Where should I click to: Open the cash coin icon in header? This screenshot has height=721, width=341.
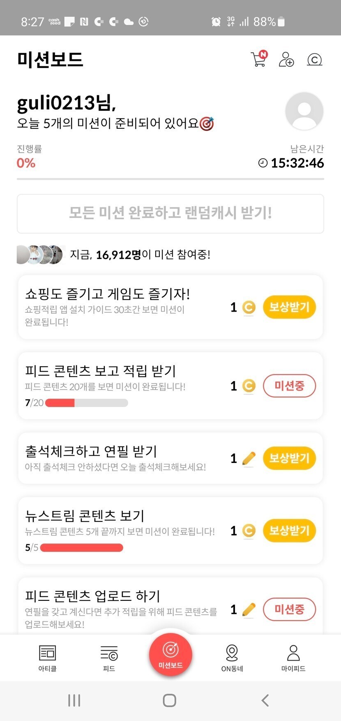point(314,60)
